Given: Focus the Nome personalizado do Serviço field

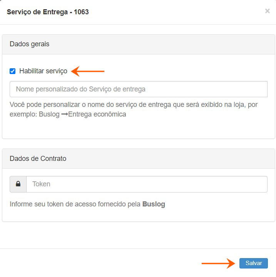Looking at the screenshot, I should pos(138,89).
